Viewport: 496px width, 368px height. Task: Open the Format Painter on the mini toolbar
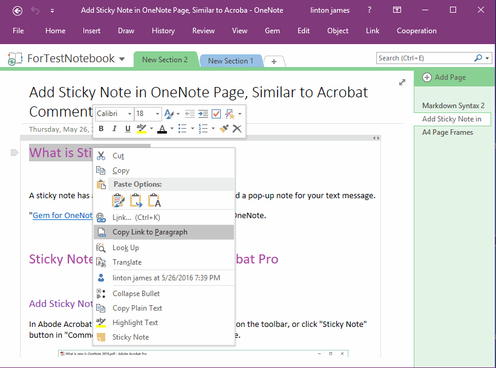point(223,128)
